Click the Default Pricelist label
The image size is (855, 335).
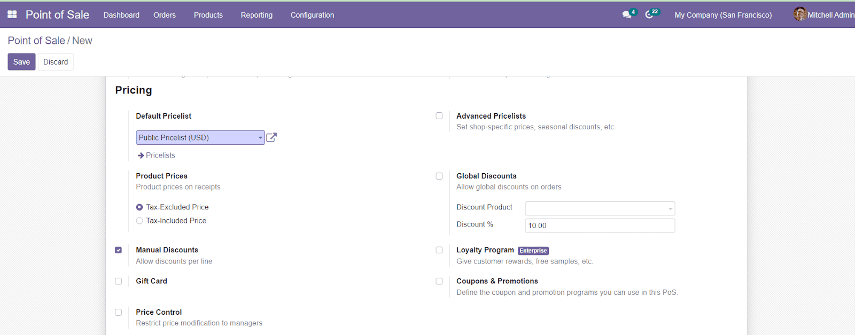pos(164,116)
